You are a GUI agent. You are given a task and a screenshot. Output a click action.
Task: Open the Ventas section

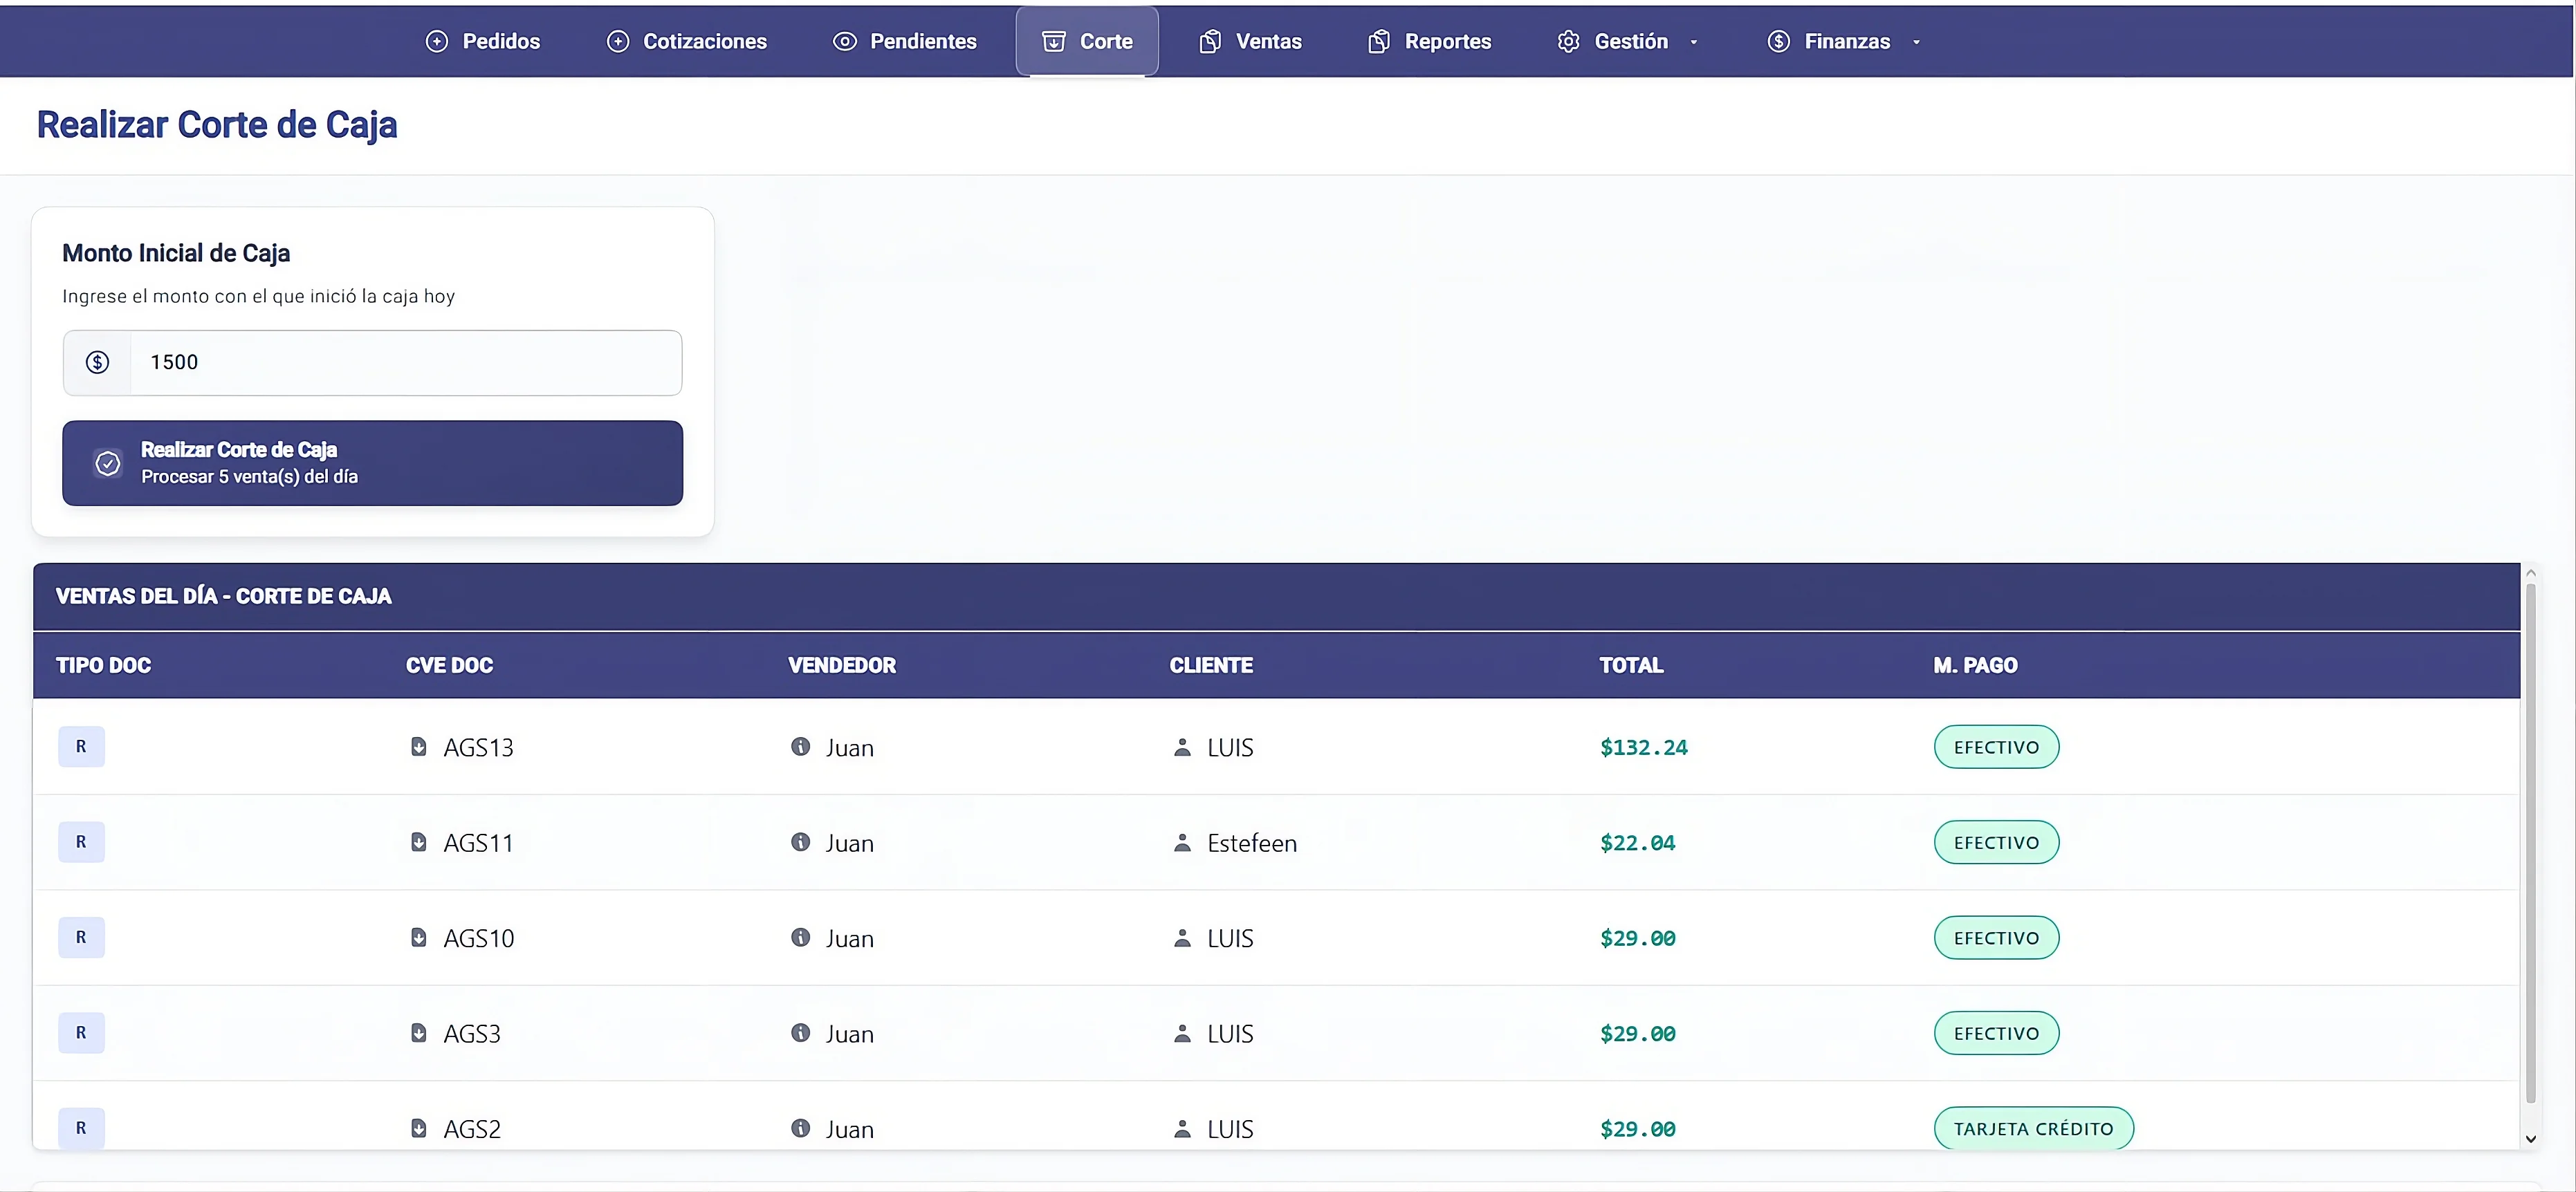(x=1251, y=41)
